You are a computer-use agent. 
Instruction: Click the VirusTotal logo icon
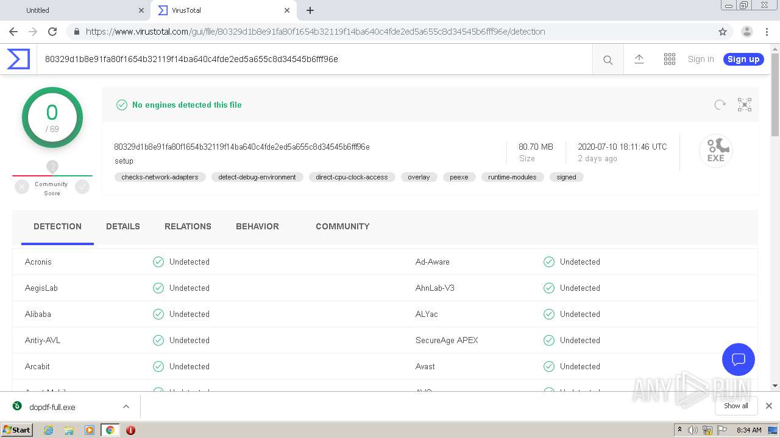point(18,59)
